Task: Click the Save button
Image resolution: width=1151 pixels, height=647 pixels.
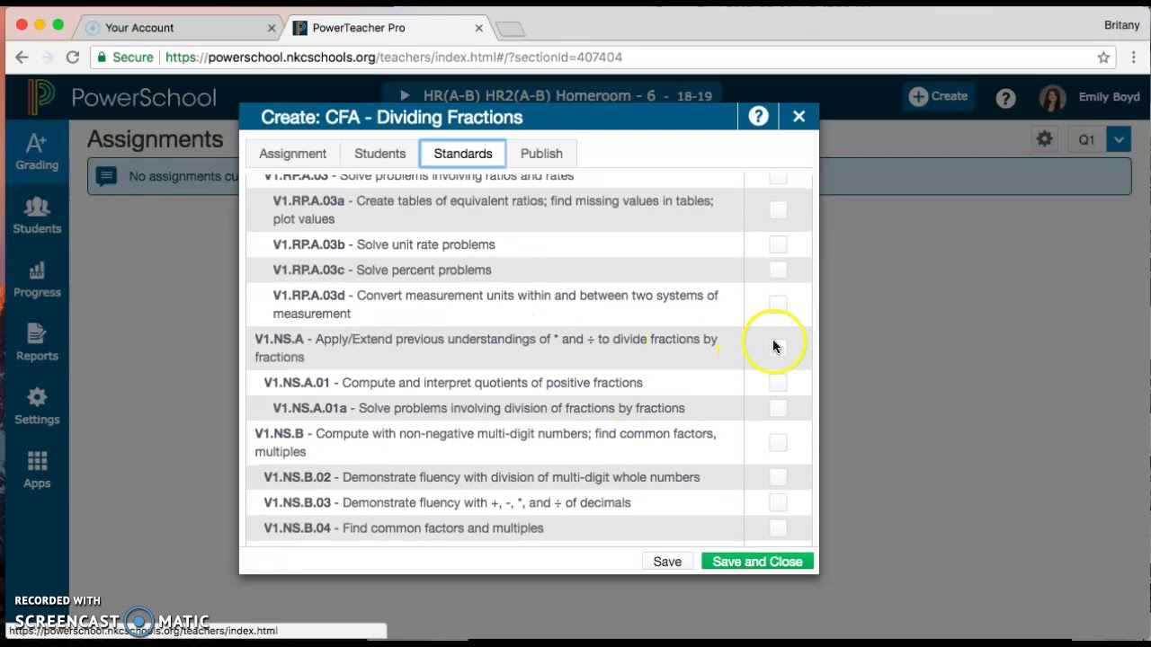Action: tap(667, 562)
